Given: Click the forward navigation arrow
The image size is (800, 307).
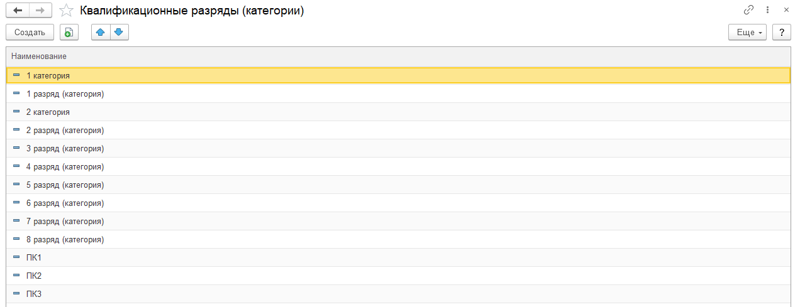Looking at the screenshot, I should [40, 11].
